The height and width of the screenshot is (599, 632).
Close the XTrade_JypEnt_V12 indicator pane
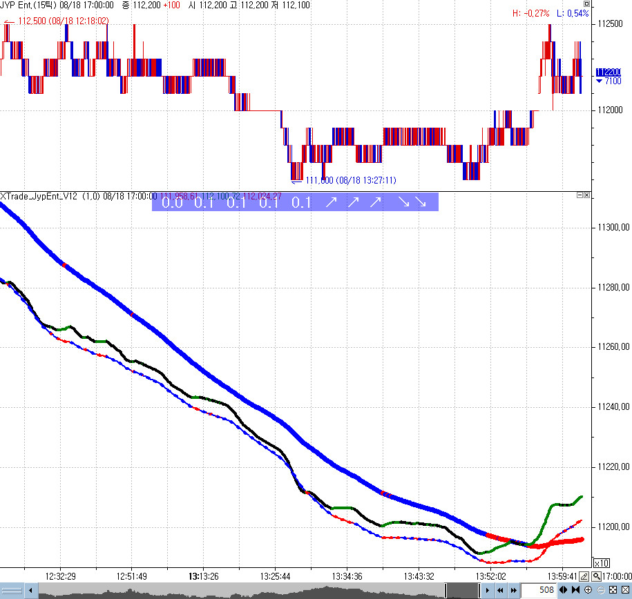click(586, 196)
